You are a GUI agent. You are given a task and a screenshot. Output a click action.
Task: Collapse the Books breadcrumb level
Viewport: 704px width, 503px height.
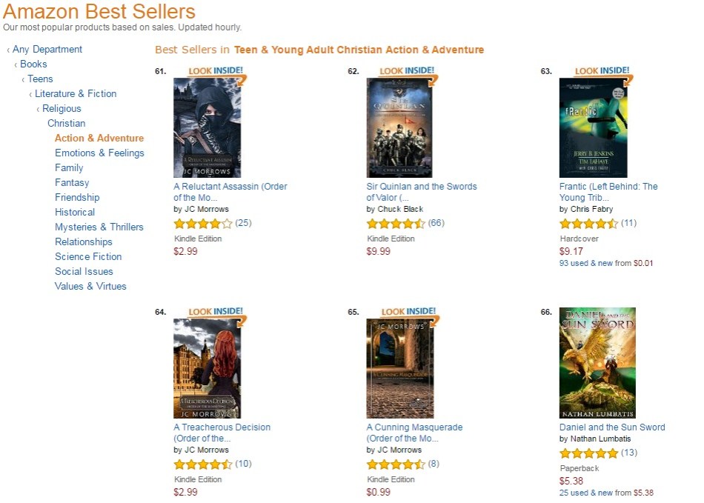[x=33, y=64]
